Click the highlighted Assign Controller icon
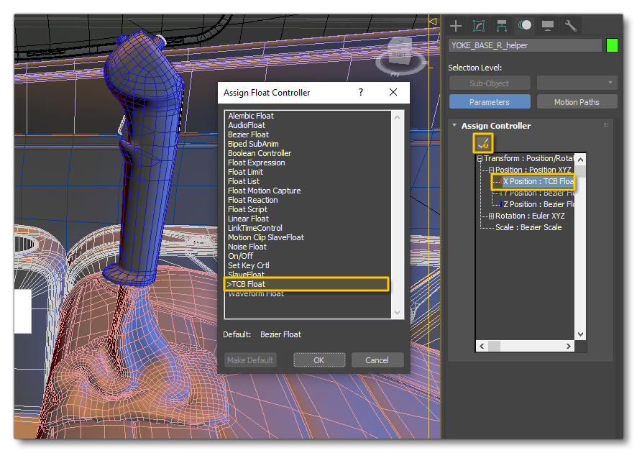Image resolution: width=637 pixels, height=453 pixels. [482, 142]
